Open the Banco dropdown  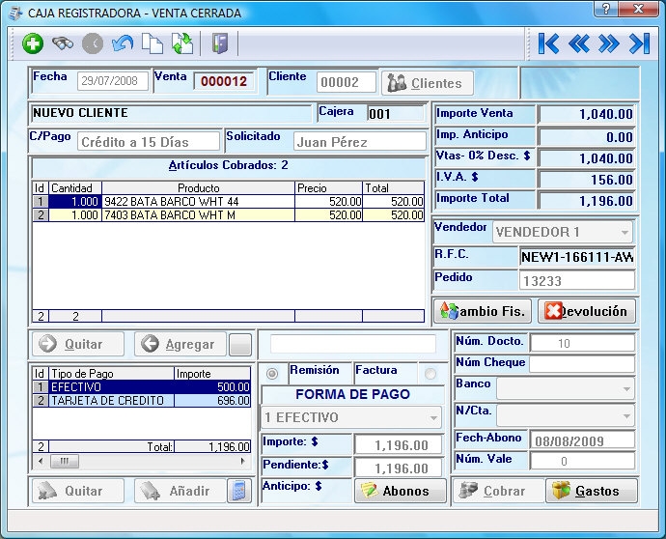626,389
